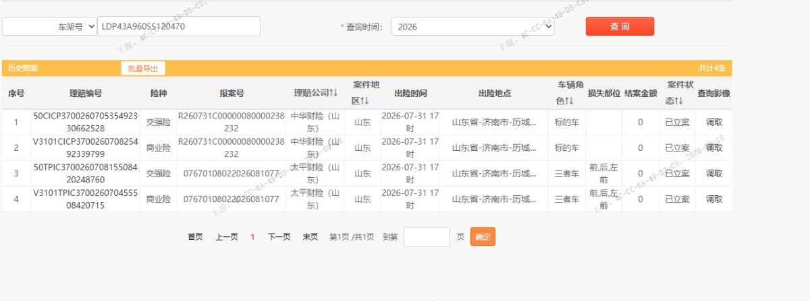Click 调取 for row 3 claim

(x=714, y=173)
